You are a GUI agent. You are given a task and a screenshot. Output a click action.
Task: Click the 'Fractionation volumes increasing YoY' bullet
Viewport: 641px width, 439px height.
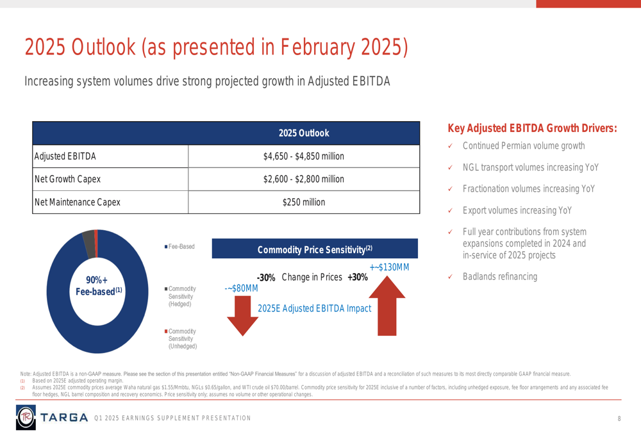tap(529, 189)
